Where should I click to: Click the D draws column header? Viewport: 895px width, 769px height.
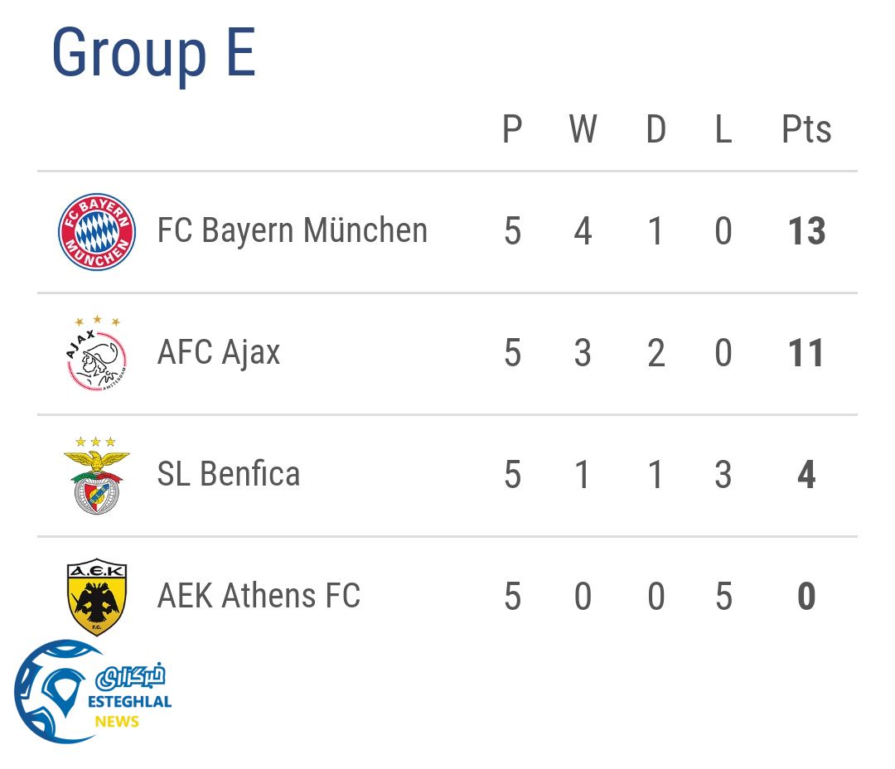click(x=656, y=130)
